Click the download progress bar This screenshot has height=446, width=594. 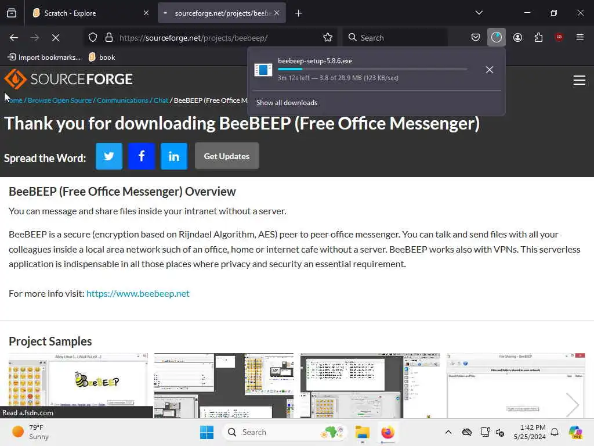(x=372, y=70)
